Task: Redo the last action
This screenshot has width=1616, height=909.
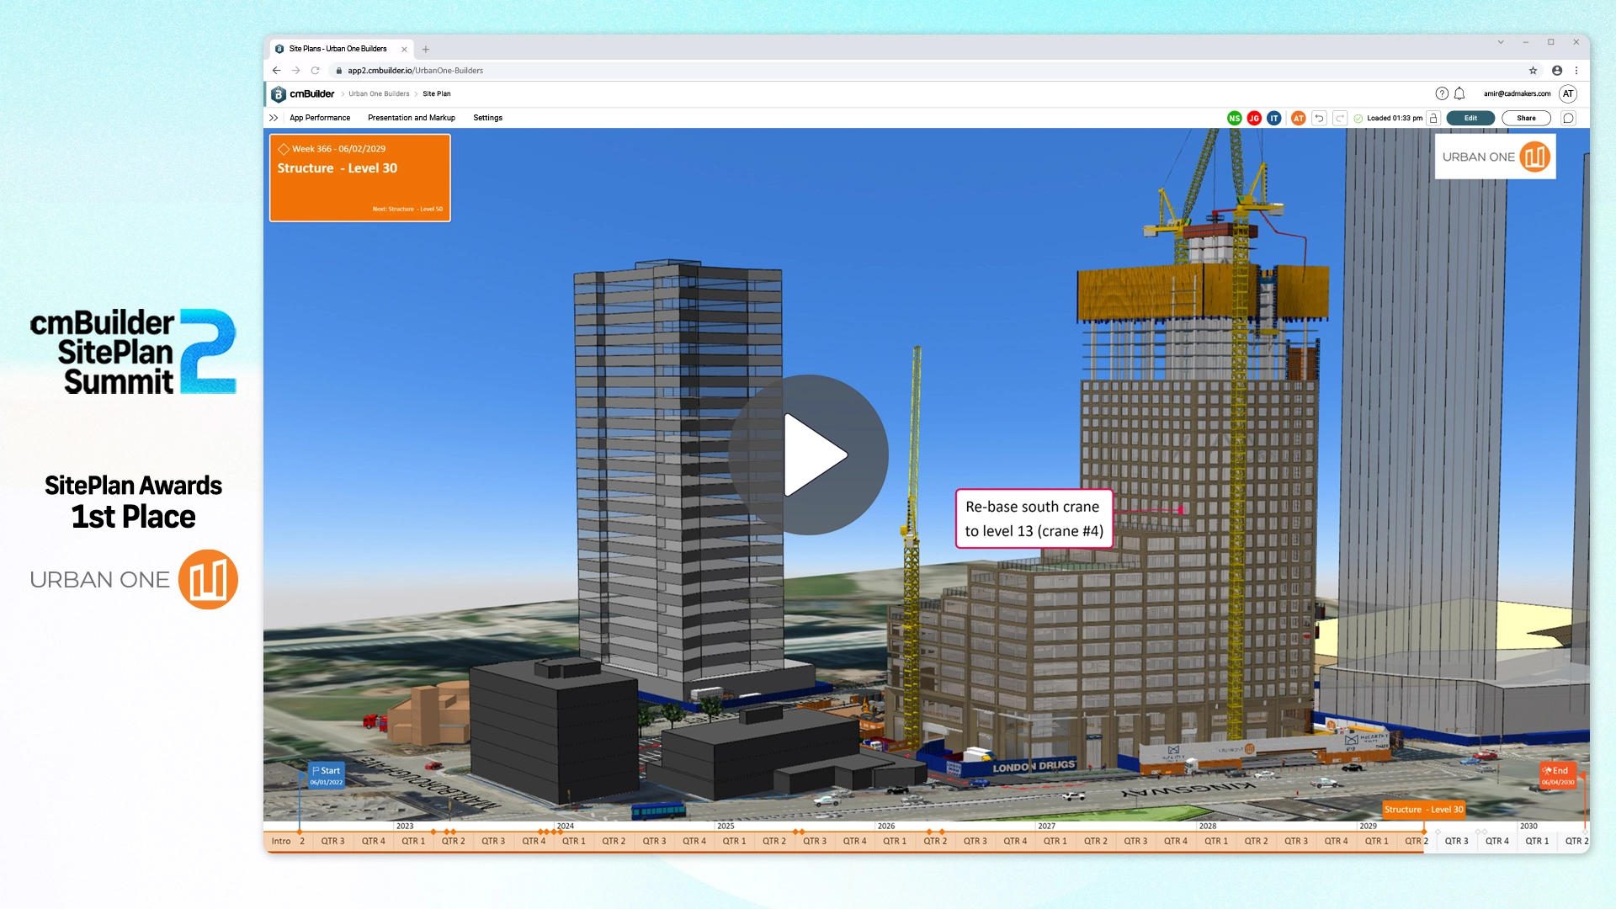Action: 1339,118
